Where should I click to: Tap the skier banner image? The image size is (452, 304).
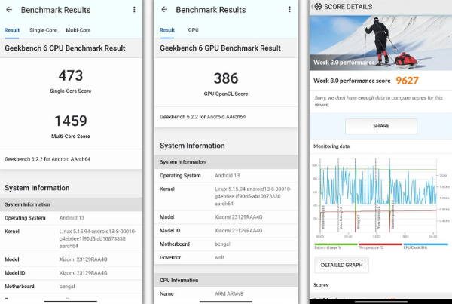(x=380, y=41)
